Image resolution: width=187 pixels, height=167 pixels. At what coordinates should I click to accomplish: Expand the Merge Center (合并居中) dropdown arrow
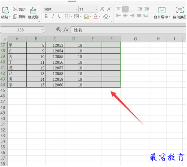pyautogui.click(x=169, y=17)
